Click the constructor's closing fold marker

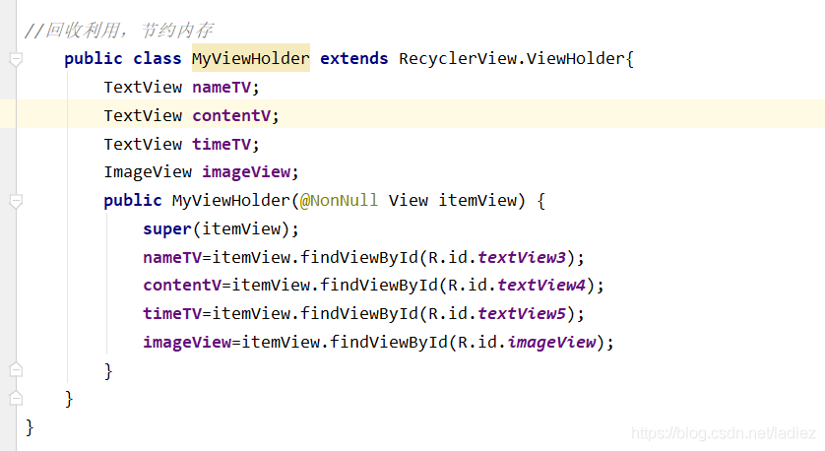[x=16, y=370]
